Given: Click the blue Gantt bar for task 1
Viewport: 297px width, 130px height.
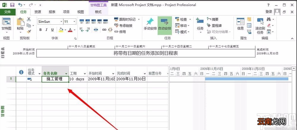Looking at the screenshot, I should coord(247,79).
